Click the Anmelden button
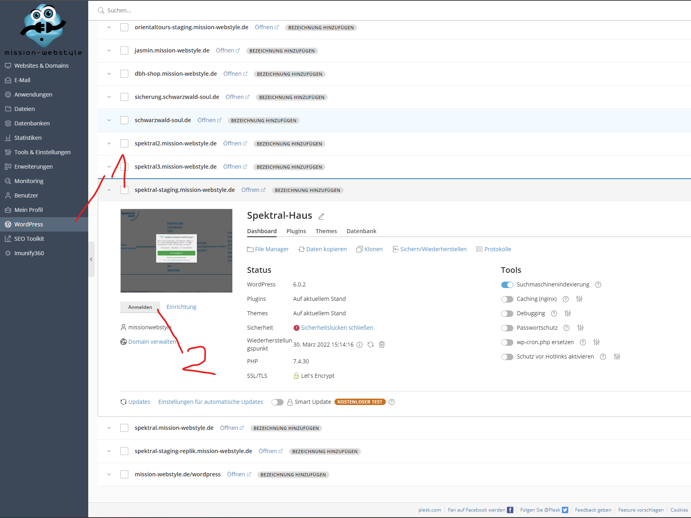The width and height of the screenshot is (691, 518). coord(140,307)
